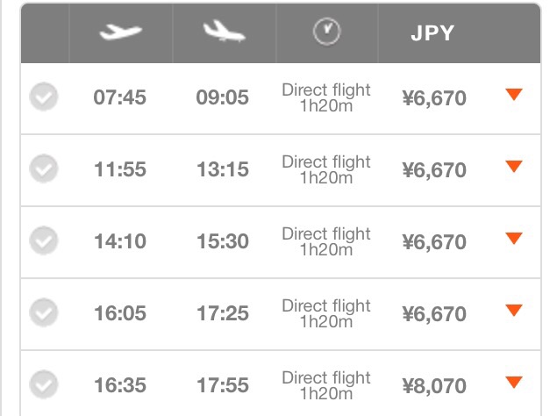Click the 13:15 arrival time
This screenshot has height=416, width=557.
click(223, 169)
